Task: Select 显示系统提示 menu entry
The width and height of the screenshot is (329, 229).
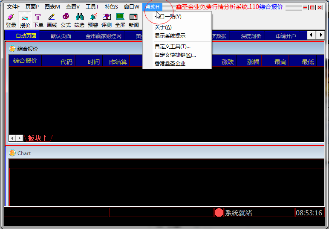Action: [177, 36]
